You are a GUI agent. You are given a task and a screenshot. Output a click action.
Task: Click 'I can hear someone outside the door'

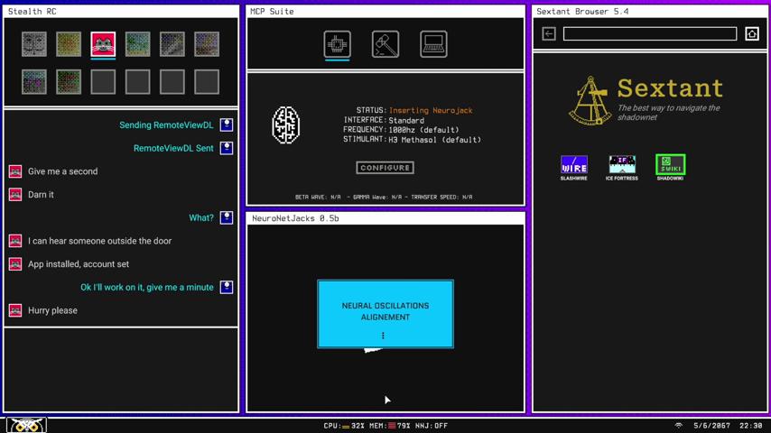click(100, 241)
